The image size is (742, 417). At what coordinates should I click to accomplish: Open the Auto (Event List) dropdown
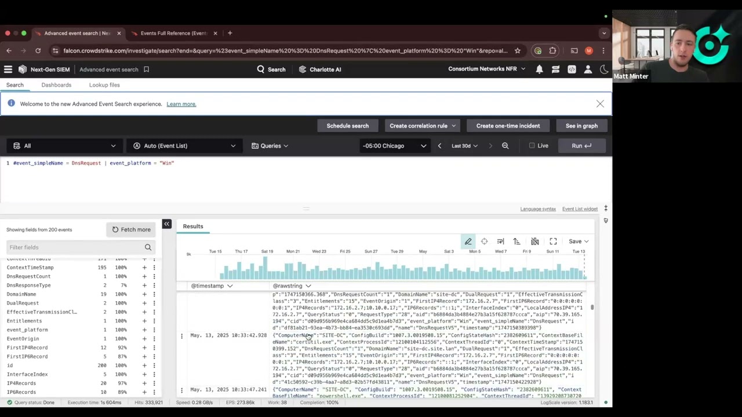[x=185, y=146]
